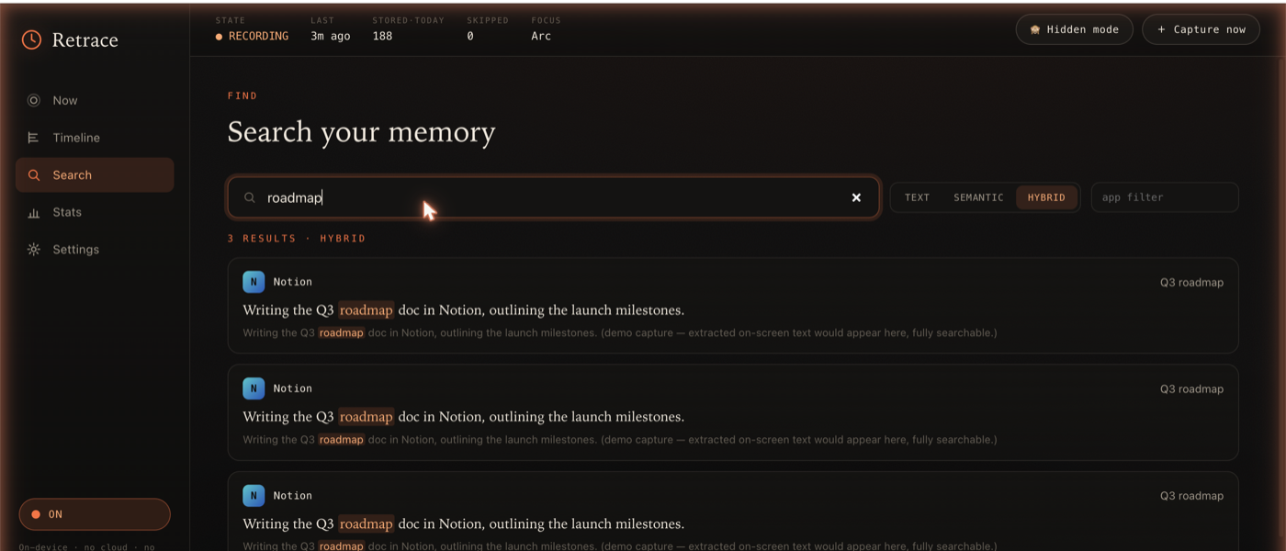Open the first result's title sentence
This screenshot has width=1286, height=551.
(x=464, y=310)
